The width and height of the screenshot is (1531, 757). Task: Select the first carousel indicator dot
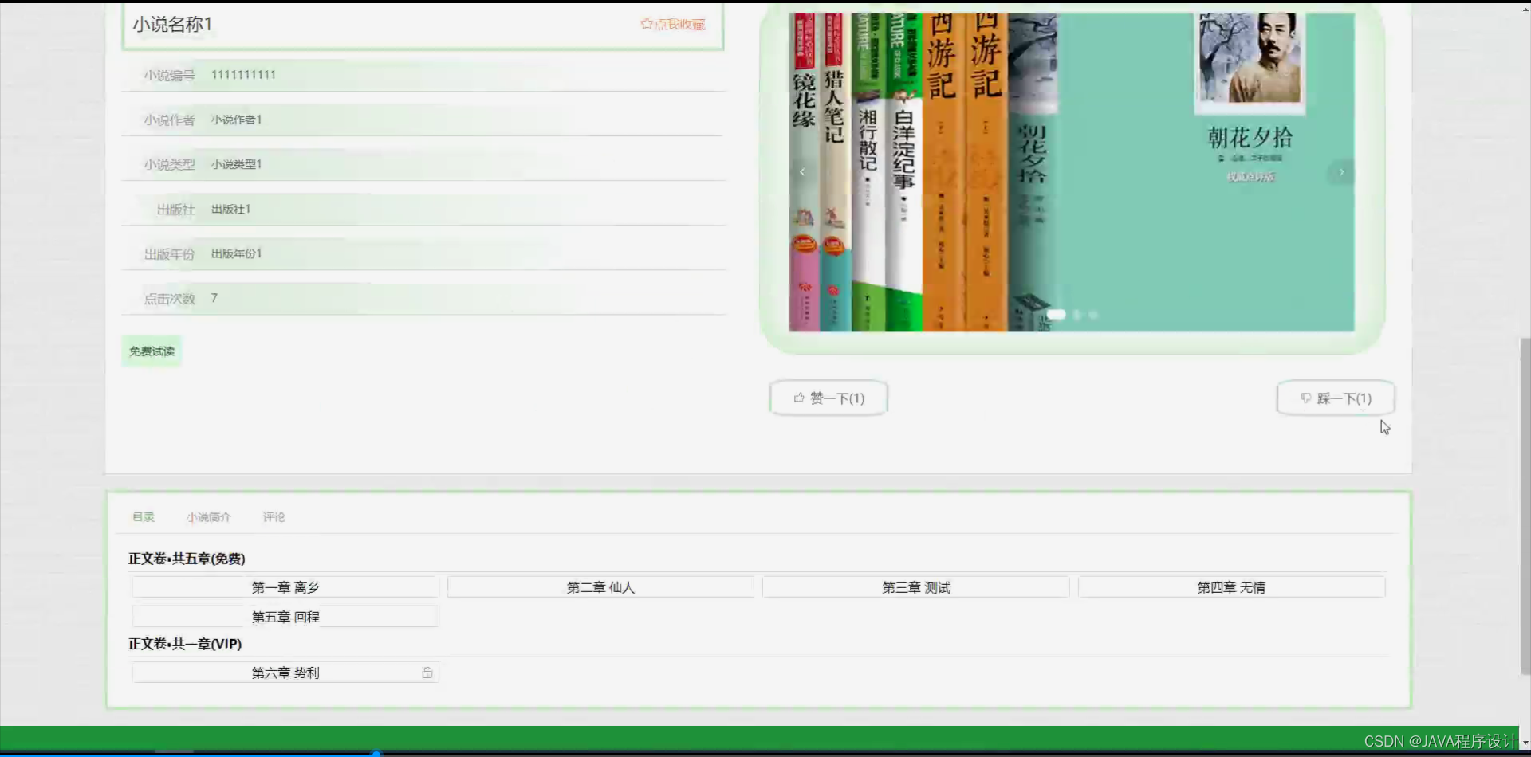coord(1057,315)
